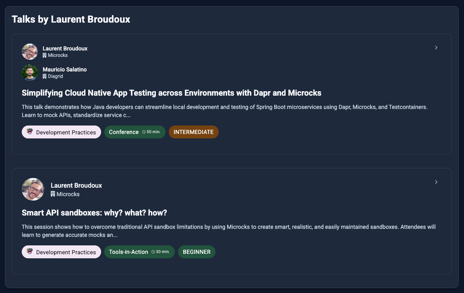Open the Smart API sandboxes talk title
The width and height of the screenshot is (464, 293).
pyautogui.click(x=94, y=213)
